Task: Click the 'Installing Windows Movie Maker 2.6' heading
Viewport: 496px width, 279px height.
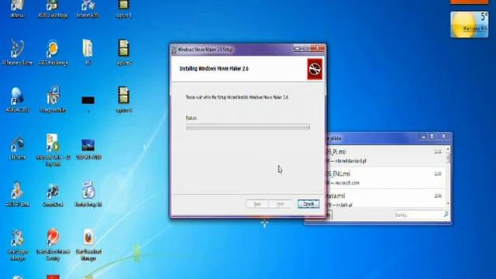Action: [x=214, y=69]
